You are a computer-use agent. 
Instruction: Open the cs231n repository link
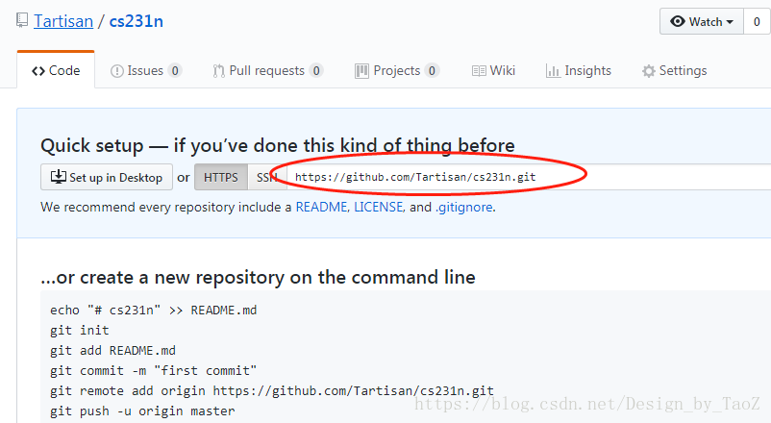point(137,21)
